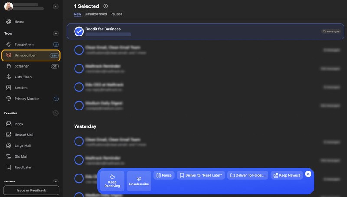Select fifth sender row's circle
The height and width of the screenshot is (197, 347).
click(x=79, y=106)
